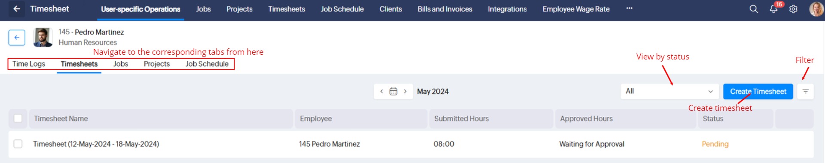Open the filter icon beside Create Timesheet
This screenshot has width=825, height=163.
click(x=805, y=91)
